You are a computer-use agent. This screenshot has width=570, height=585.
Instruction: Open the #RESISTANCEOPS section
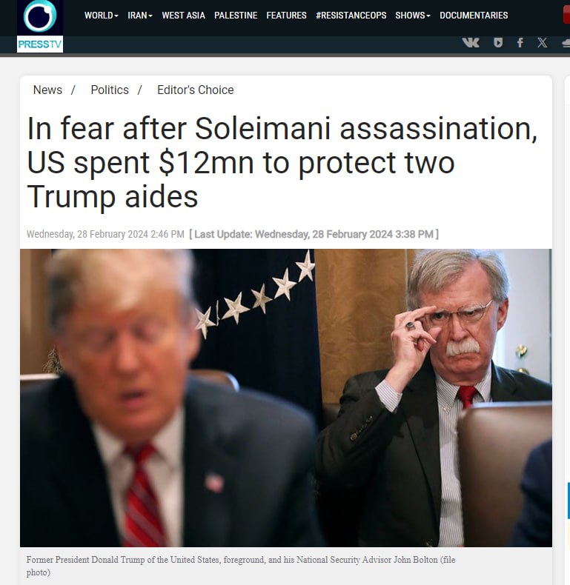click(351, 16)
